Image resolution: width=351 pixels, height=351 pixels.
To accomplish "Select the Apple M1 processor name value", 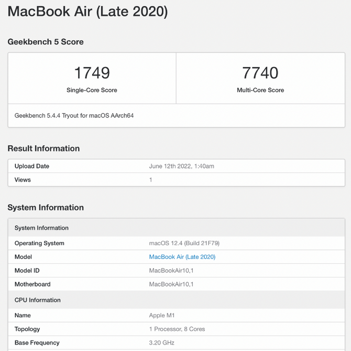I will 162,316.
